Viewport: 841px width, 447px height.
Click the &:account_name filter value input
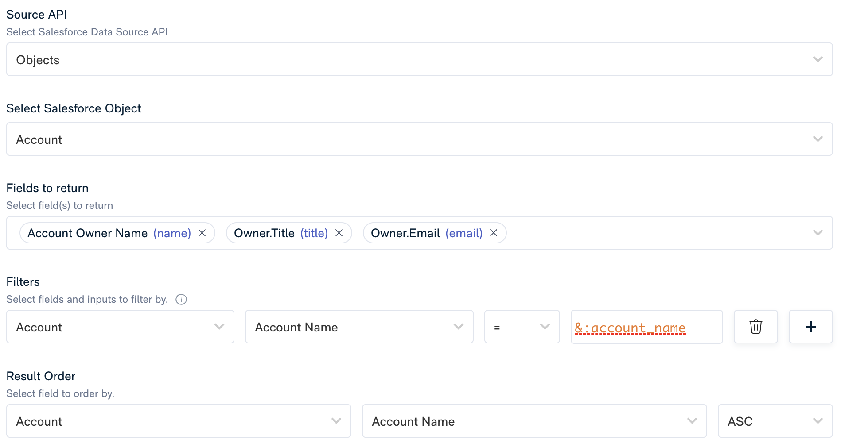(x=646, y=328)
